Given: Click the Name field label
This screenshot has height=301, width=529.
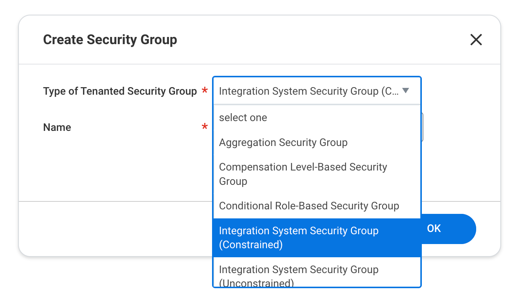Looking at the screenshot, I should (57, 127).
